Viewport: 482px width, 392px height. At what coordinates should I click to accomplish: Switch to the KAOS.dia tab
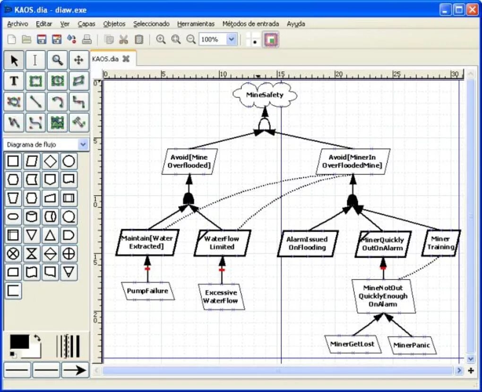point(109,59)
